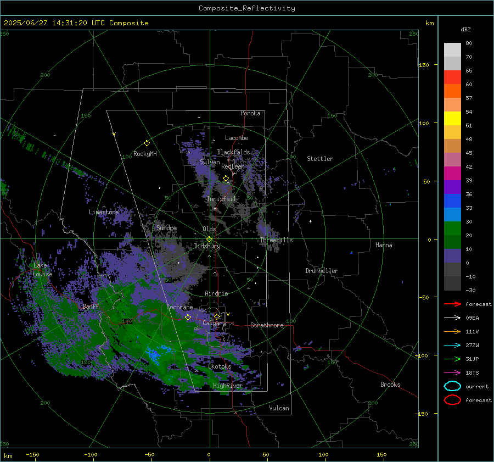The height and width of the screenshot is (462, 494).
Task: Click the yellow diamond marker below RedDeer
Action: coord(226,179)
